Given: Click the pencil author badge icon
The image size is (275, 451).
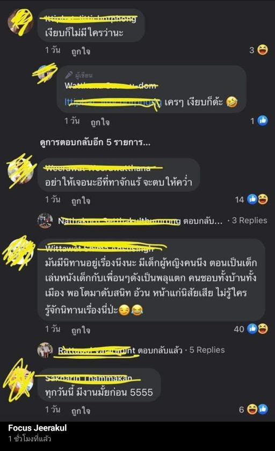Looking at the screenshot, I should (x=69, y=75).
